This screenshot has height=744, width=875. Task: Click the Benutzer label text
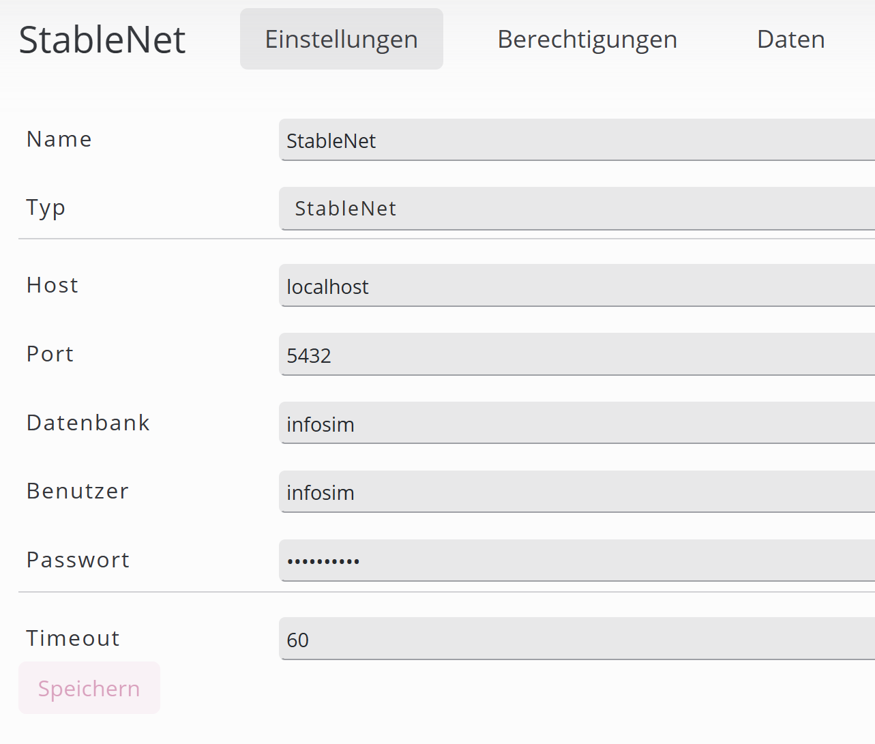78,491
